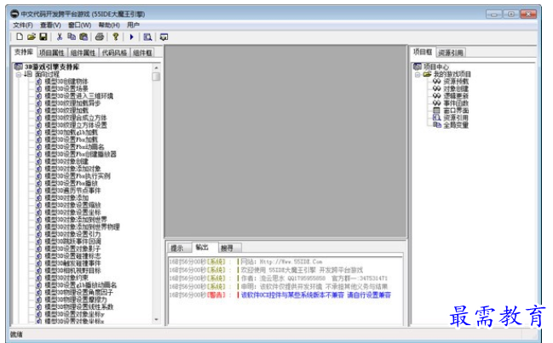Click the Save disk toolbar icon
The image size is (553, 343).
(43, 37)
